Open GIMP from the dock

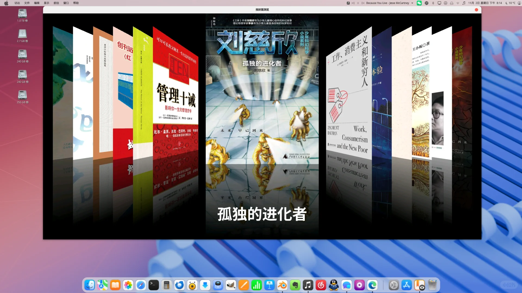coord(231,285)
